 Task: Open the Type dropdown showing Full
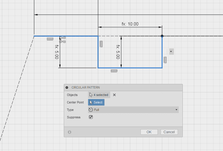133,110
